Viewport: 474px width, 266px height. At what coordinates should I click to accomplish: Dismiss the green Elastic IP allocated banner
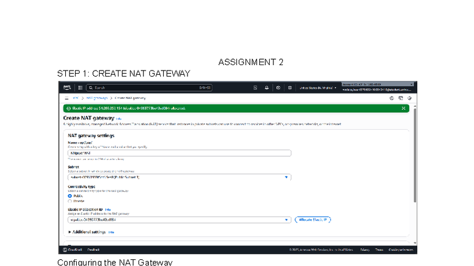[403, 109]
